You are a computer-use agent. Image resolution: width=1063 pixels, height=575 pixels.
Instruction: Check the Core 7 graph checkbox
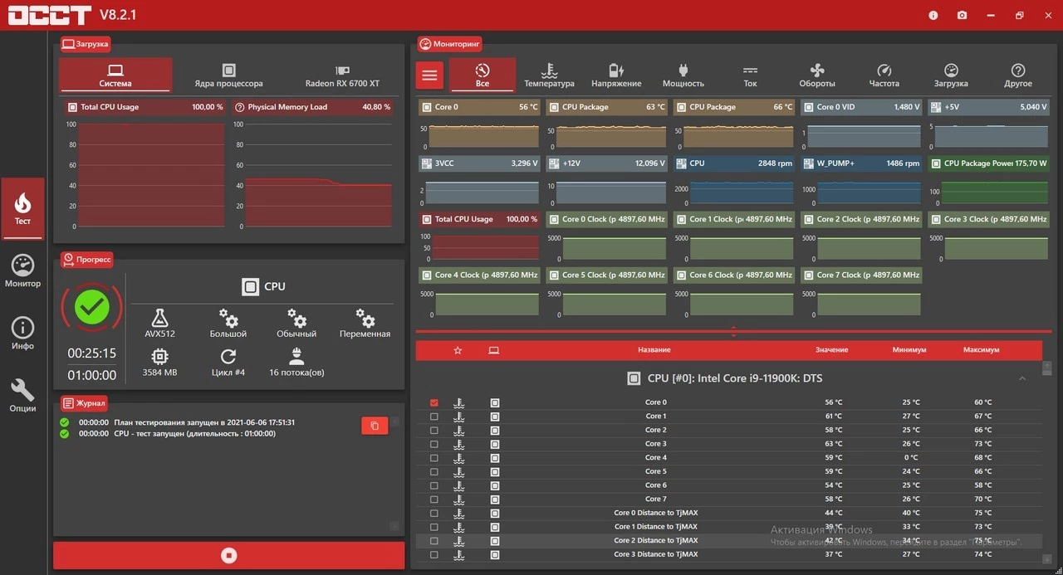tap(434, 499)
